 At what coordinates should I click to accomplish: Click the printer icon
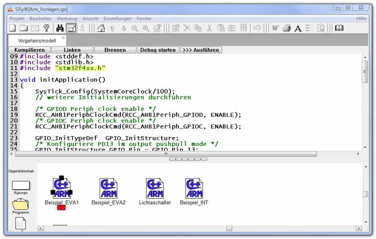(x=287, y=28)
